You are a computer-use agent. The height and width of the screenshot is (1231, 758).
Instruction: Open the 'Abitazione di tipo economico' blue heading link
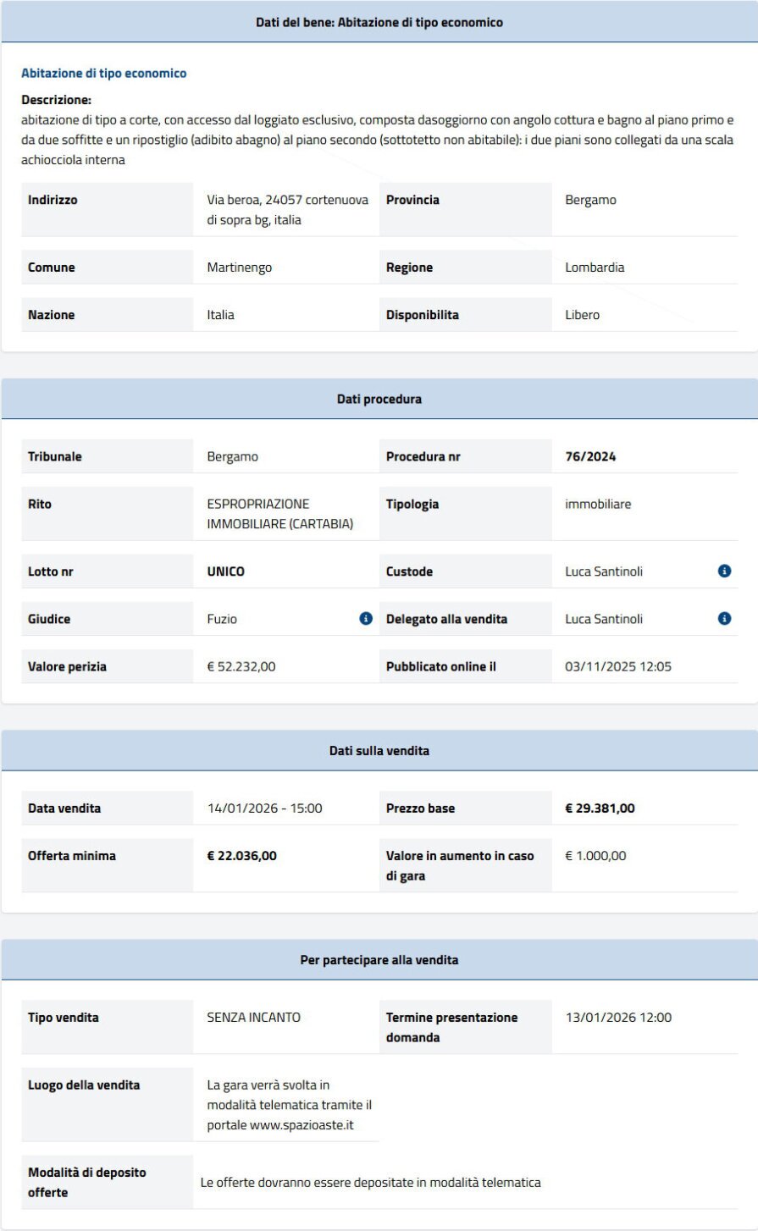point(103,74)
